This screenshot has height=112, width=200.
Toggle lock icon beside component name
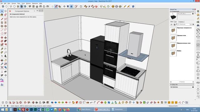tap(193, 13)
